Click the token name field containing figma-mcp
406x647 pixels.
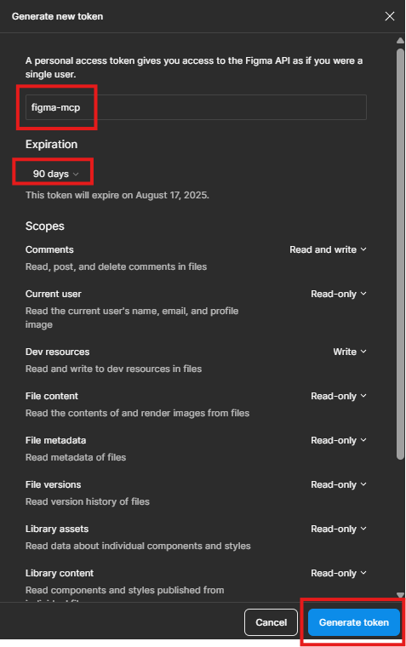(196, 107)
